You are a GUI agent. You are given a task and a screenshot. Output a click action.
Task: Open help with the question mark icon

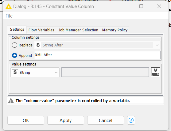coord(131,120)
